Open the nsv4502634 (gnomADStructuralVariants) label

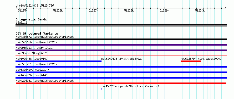point(130,86)
